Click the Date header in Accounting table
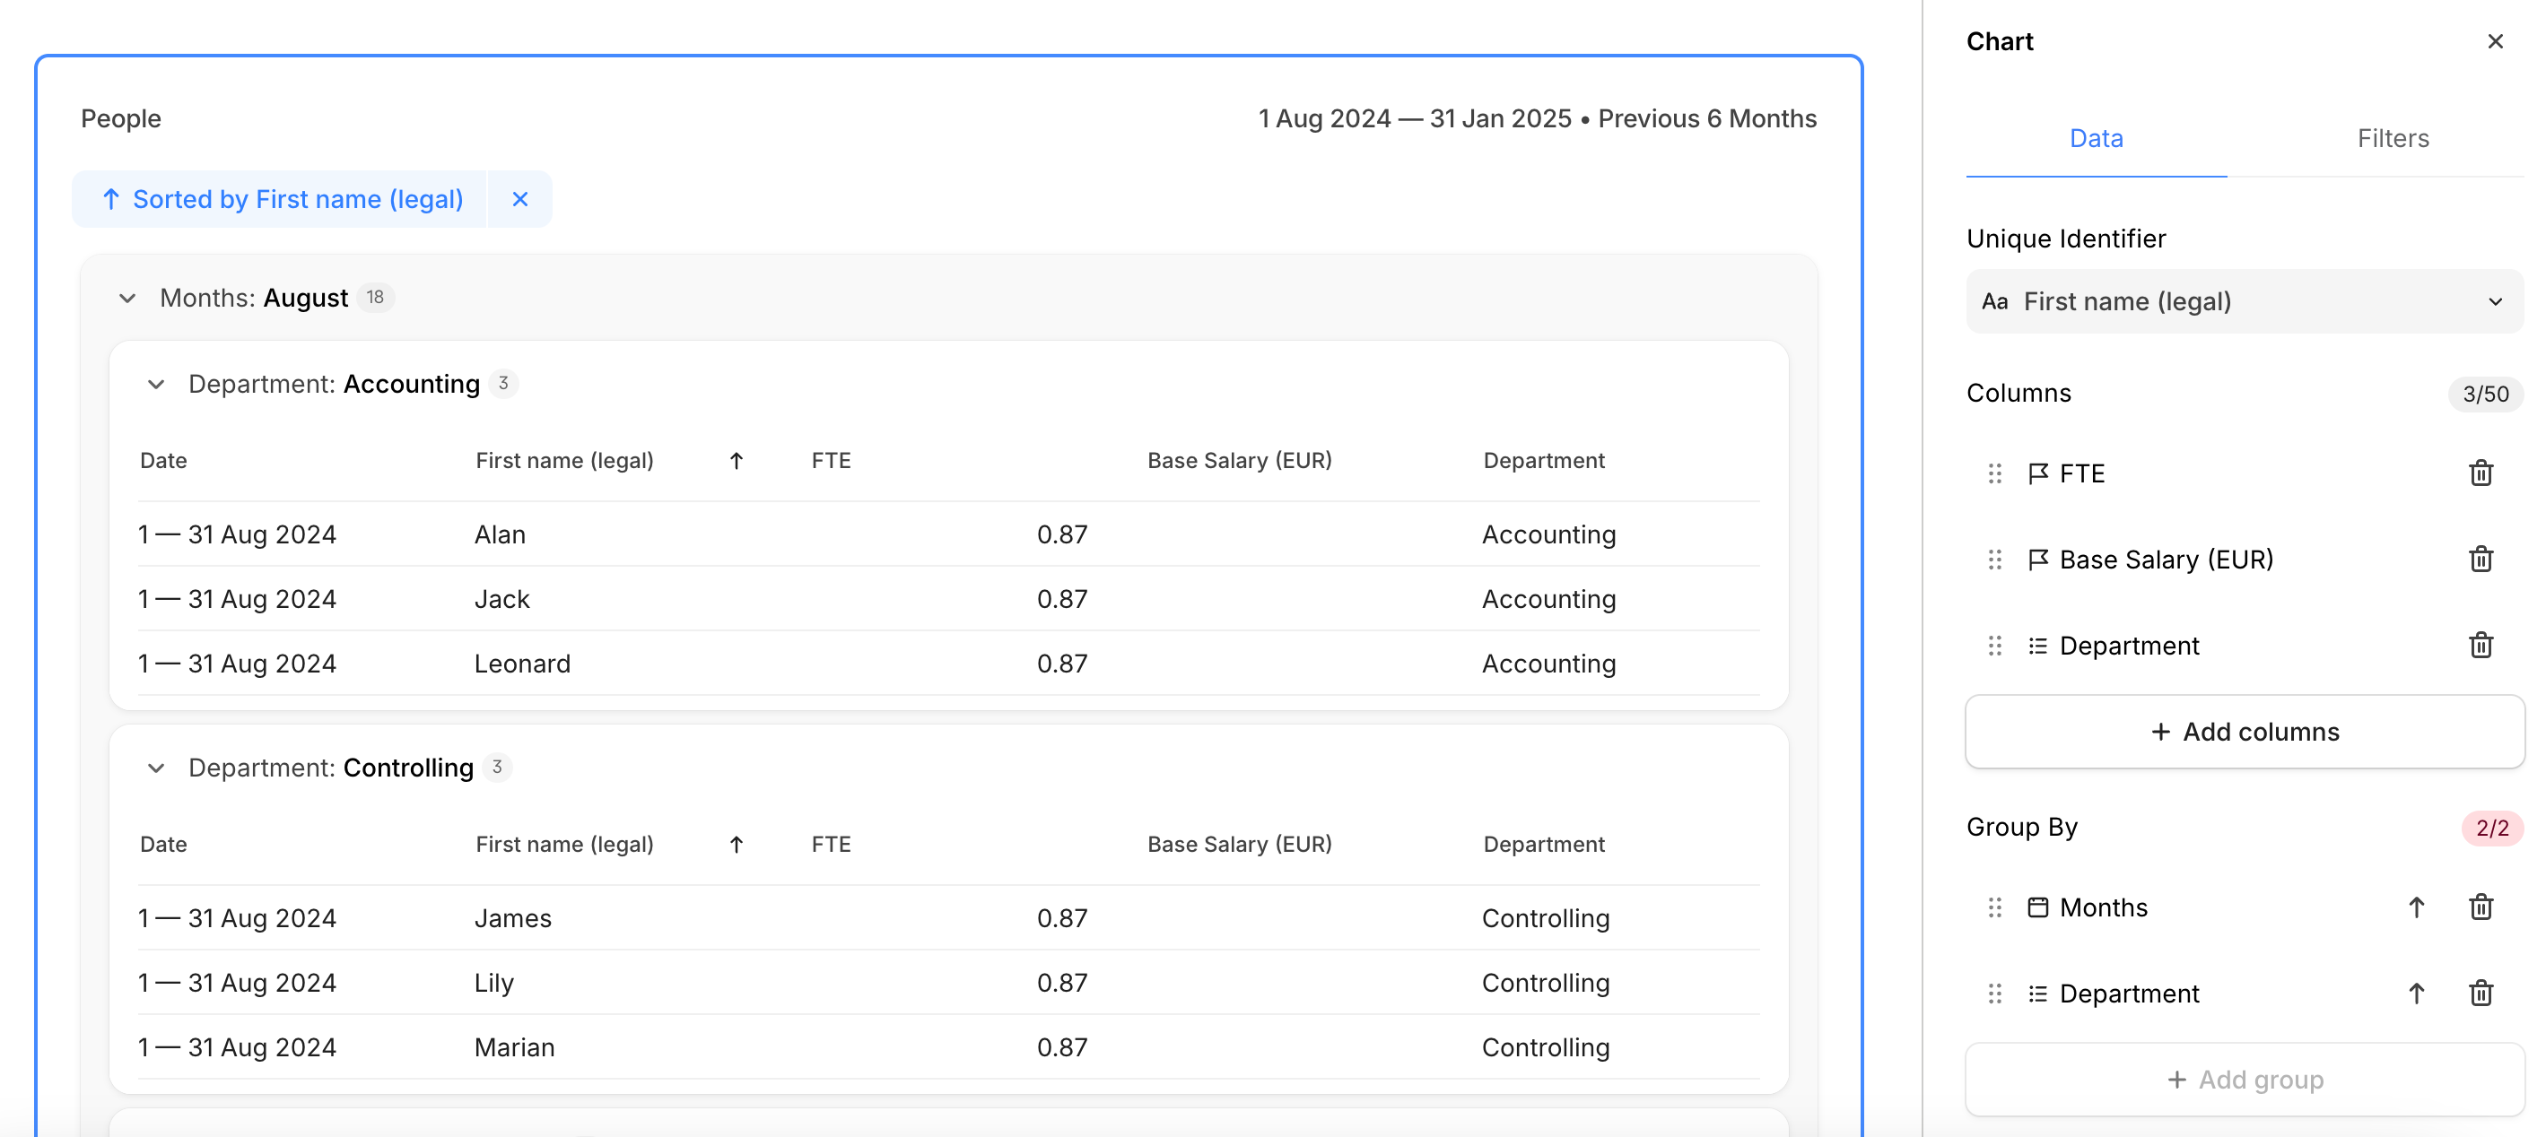Image resolution: width=2546 pixels, height=1137 pixels. pos(163,460)
